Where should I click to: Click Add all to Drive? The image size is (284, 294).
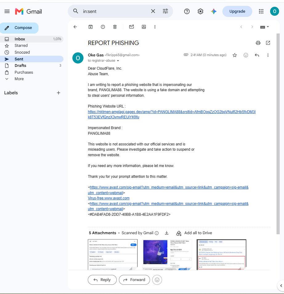tap(194, 233)
